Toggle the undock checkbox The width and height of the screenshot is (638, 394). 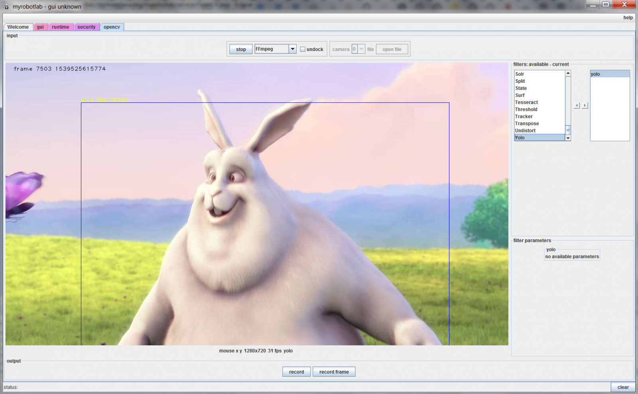pyautogui.click(x=303, y=49)
